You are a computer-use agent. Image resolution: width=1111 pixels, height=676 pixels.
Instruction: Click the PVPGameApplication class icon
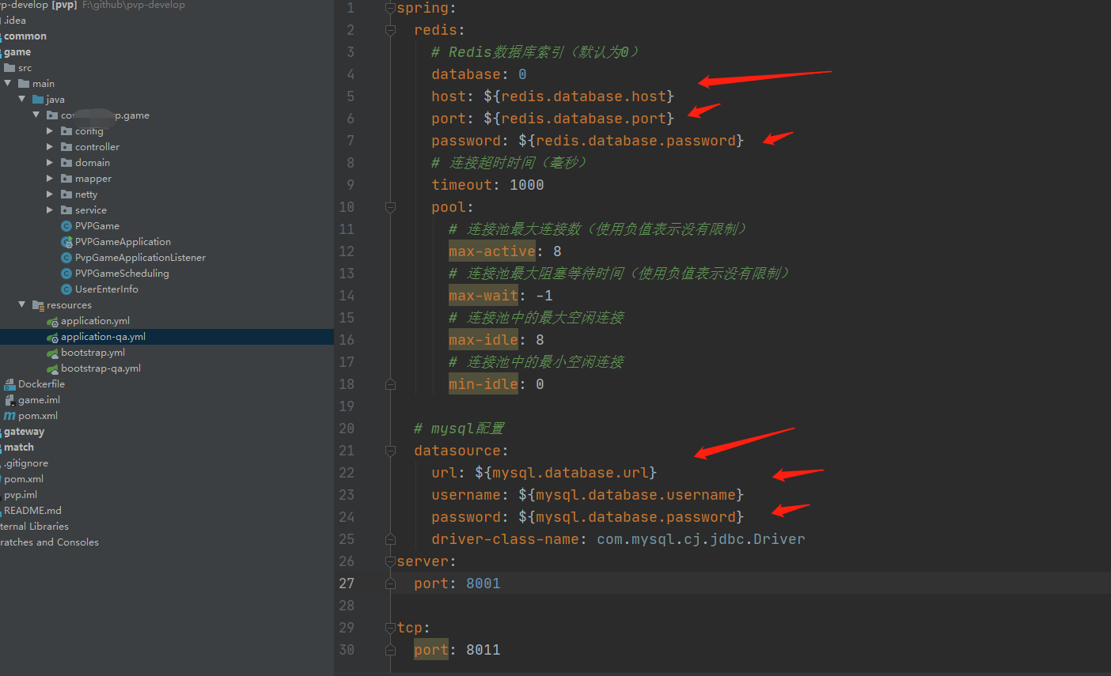(66, 242)
